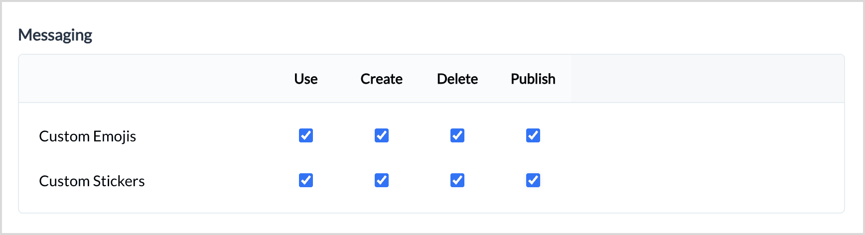Uncheck Use permission for Custom Emojis

pos(306,135)
